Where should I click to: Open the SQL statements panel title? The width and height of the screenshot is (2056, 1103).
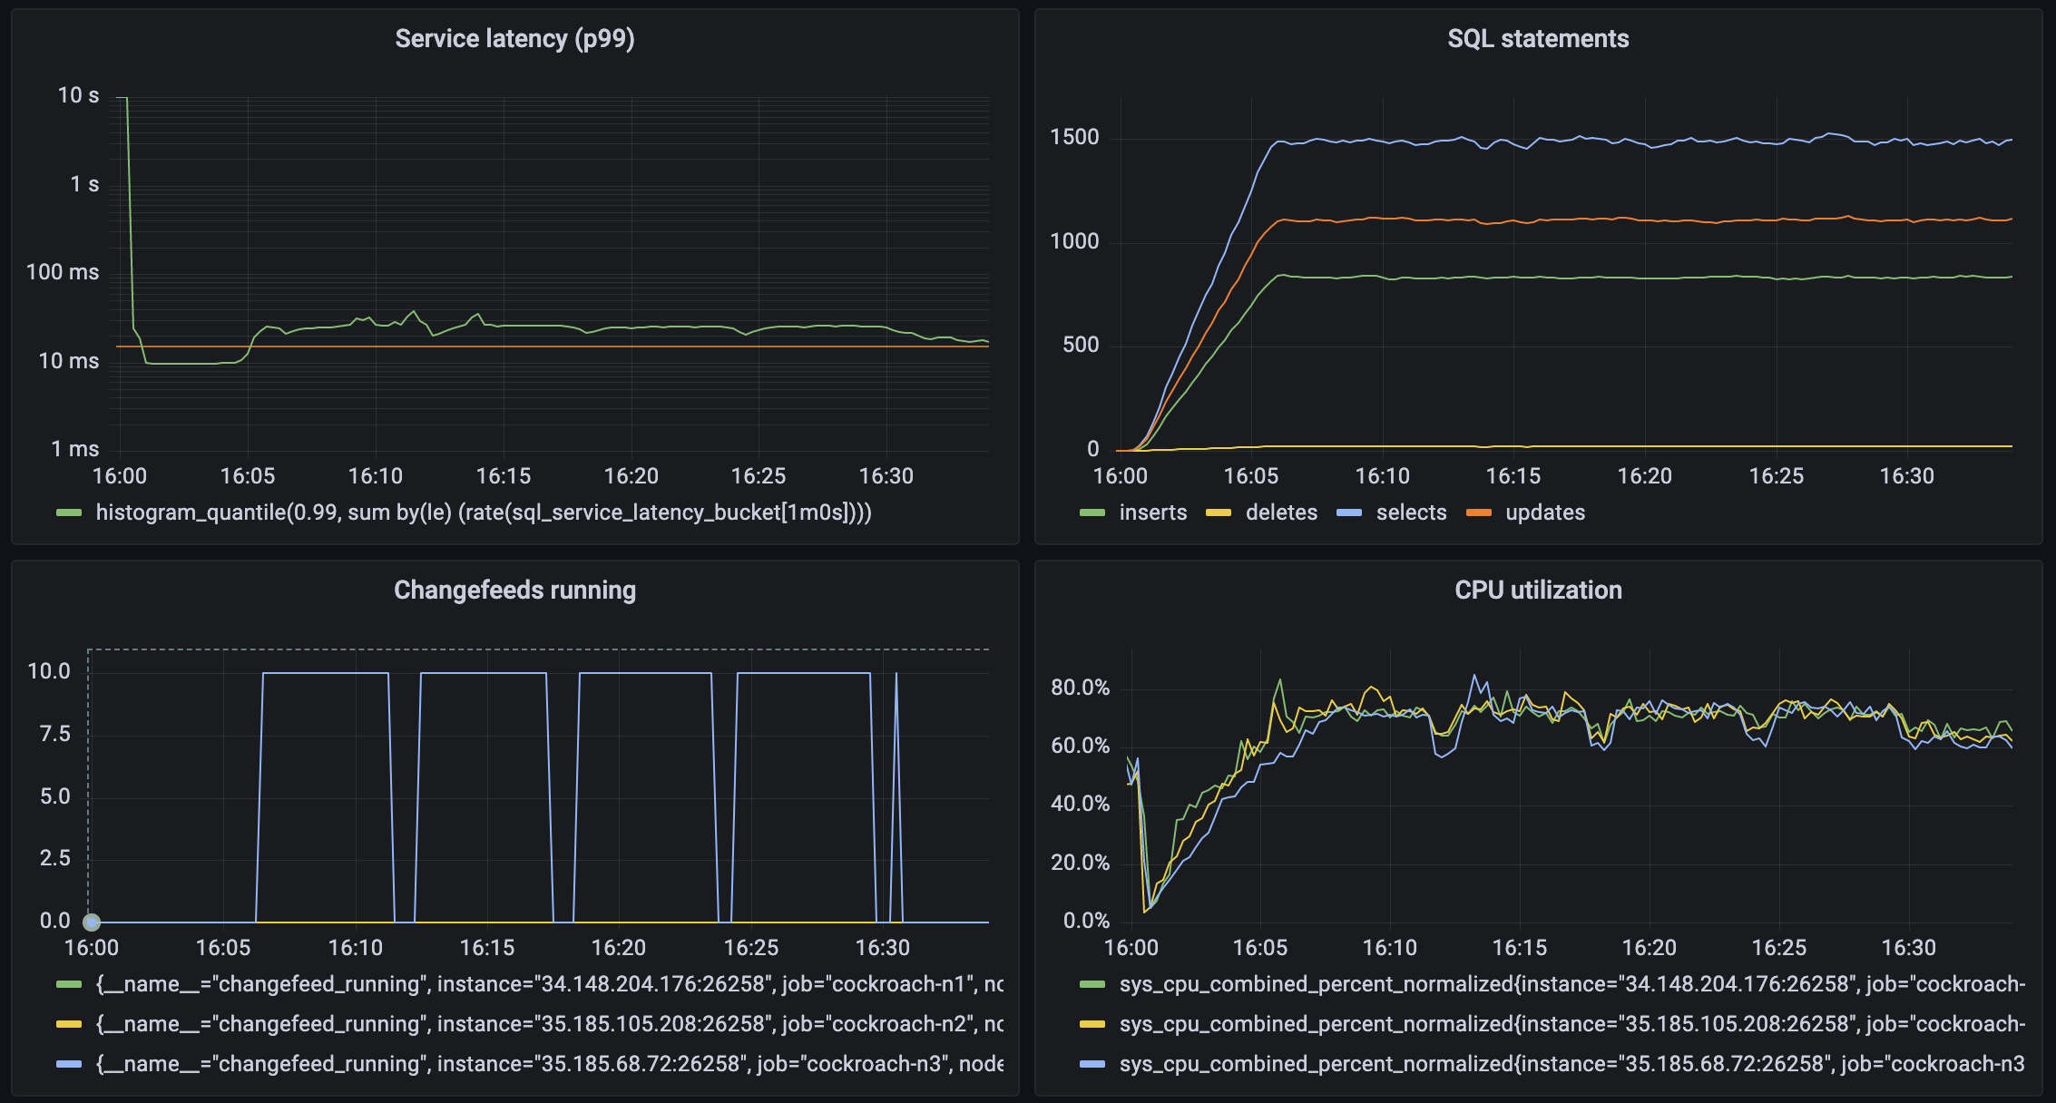coord(1538,39)
